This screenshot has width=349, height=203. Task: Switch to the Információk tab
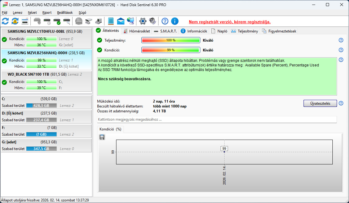pos(194,31)
